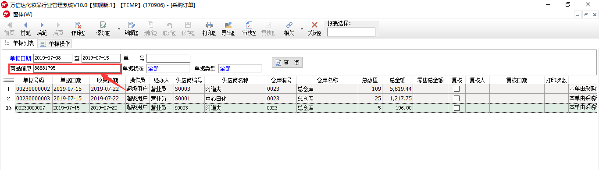Toggle 复核 checkbox for order 00230000003
The image size is (599, 170).
pyautogui.click(x=456, y=99)
